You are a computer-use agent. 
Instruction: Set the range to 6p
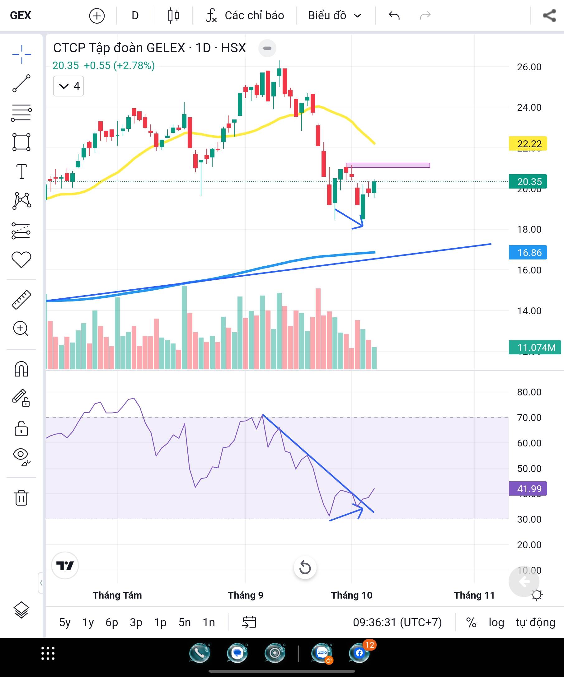click(112, 623)
